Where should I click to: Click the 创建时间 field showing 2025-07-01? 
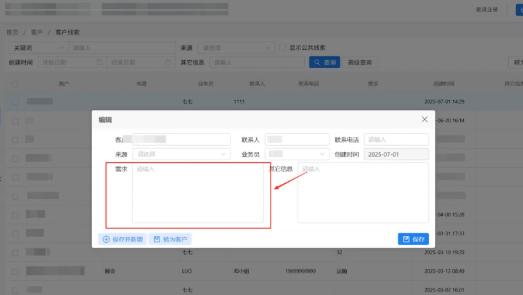[x=396, y=154]
